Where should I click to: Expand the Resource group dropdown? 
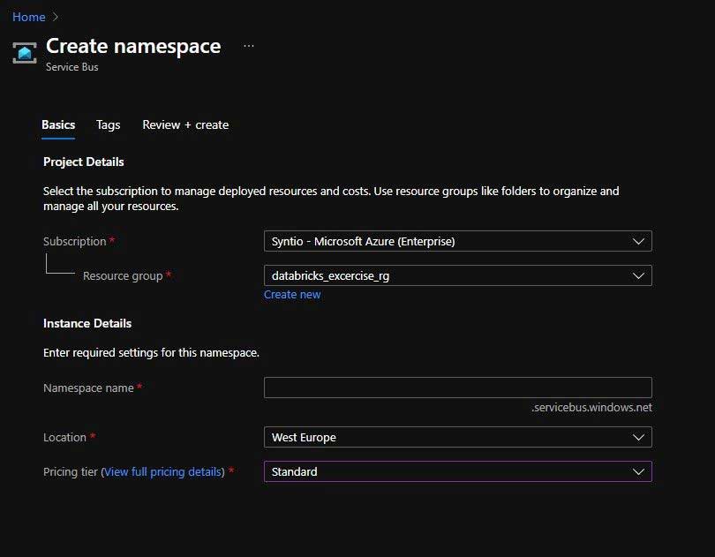point(458,275)
